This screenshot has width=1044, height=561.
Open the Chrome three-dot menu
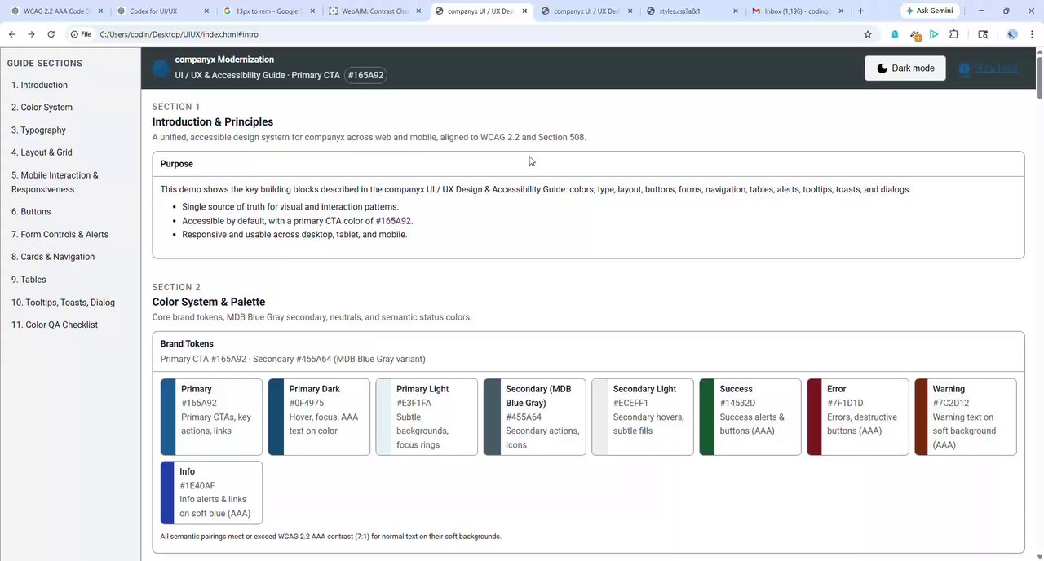click(x=1032, y=34)
